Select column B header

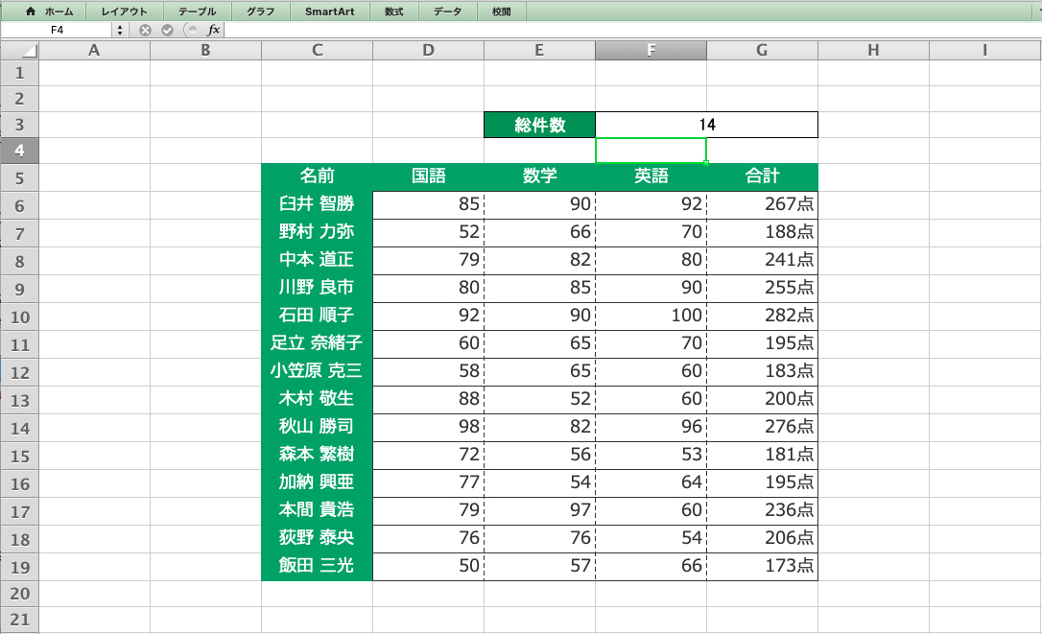[206, 51]
